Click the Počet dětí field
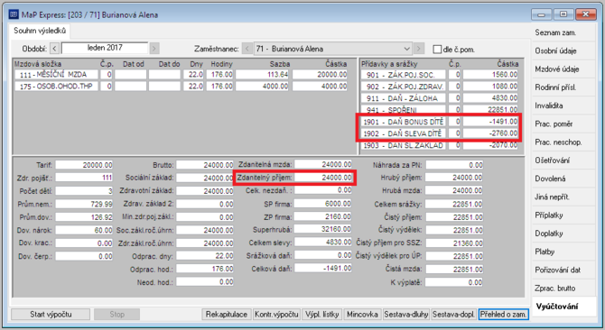Screen dimensions: 605x330 tap(84, 190)
